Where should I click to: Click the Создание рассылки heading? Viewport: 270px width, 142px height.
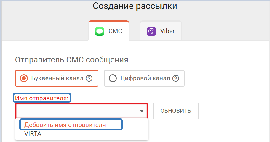135,6
